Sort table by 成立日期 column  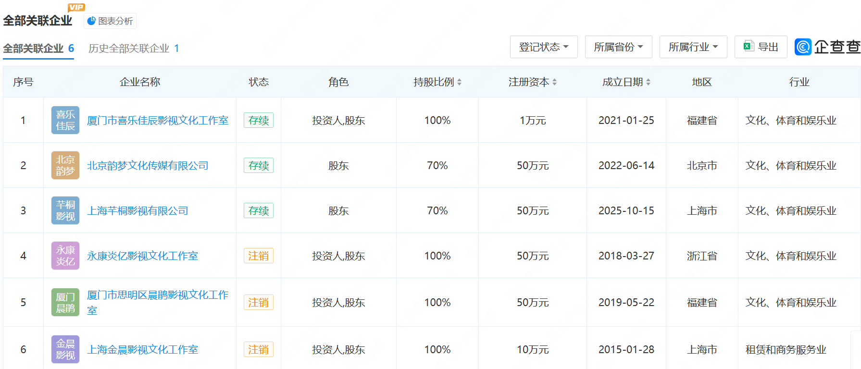tap(626, 82)
